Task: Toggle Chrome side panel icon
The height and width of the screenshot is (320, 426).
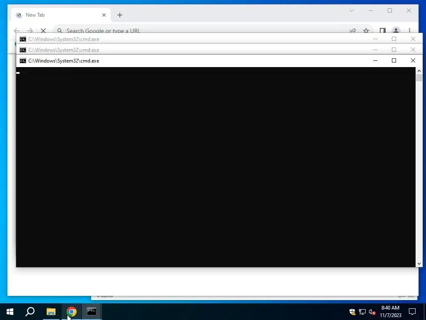Action: (x=383, y=31)
